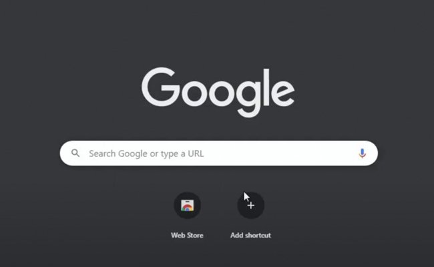Launch Chrome Web Store via rainbow icon
The height and width of the screenshot is (267, 434).
coord(187,206)
